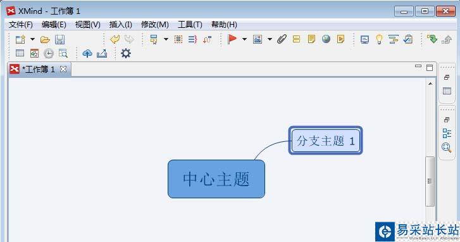Image resolution: width=460 pixels, height=242 pixels.
Task: Export or share the mind map icon
Action: click(102, 53)
